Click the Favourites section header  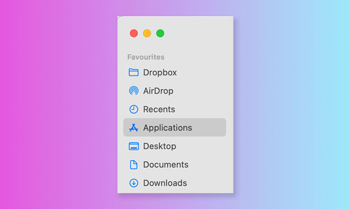click(146, 57)
